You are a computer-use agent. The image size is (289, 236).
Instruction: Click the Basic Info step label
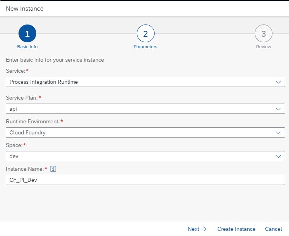pos(27,47)
